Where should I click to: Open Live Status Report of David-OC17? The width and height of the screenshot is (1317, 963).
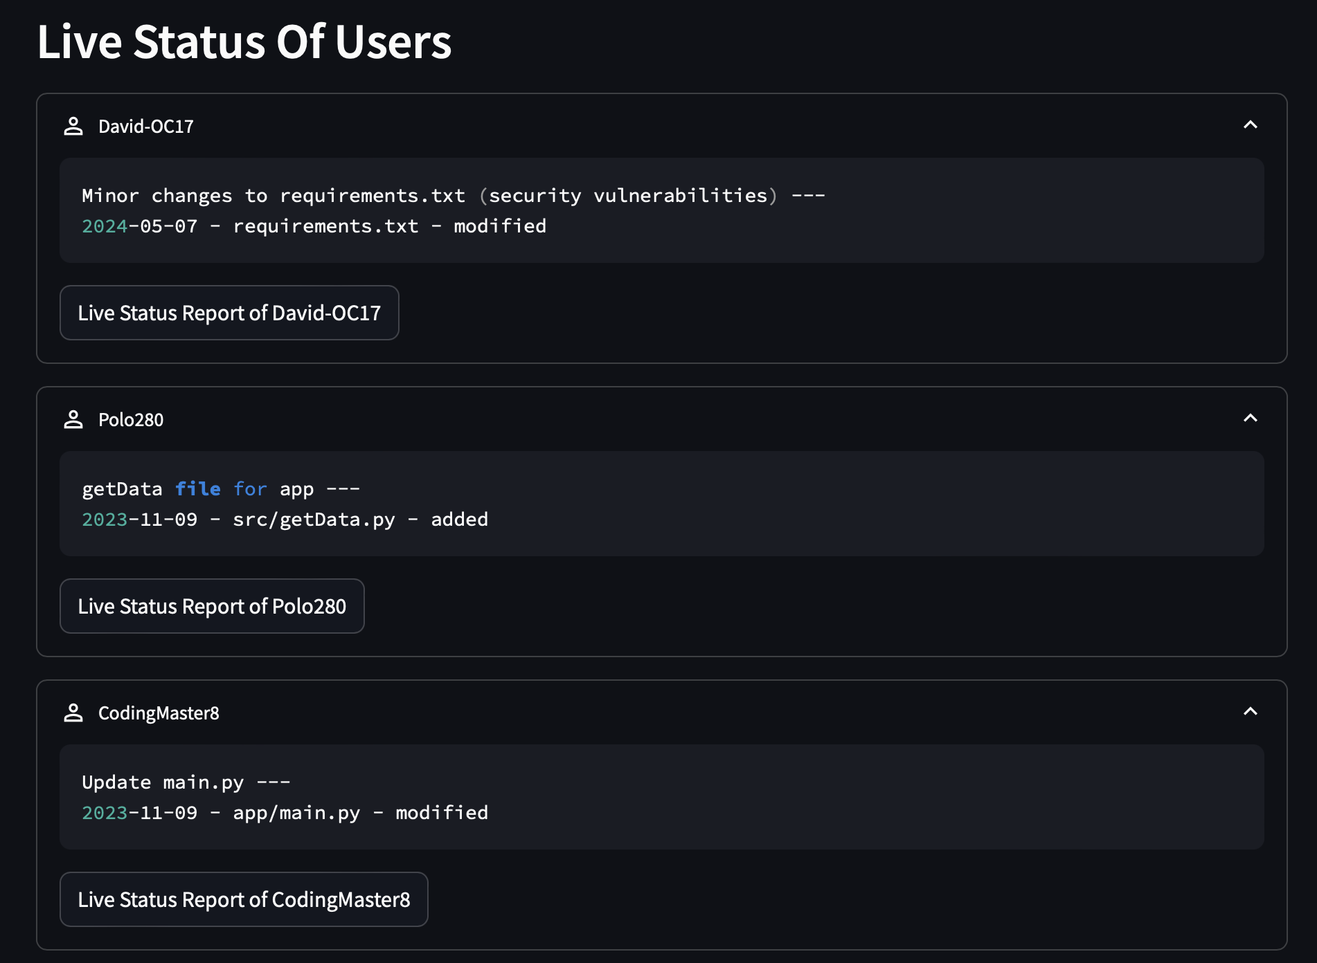click(x=229, y=313)
